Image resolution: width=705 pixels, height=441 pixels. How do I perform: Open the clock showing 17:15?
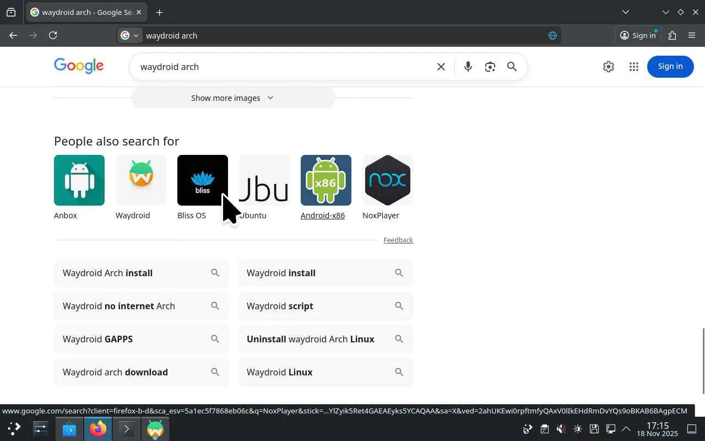pyautogui.click(x=658, y=429)
